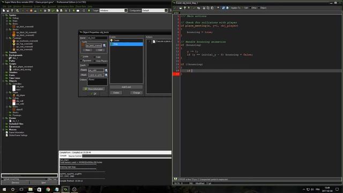Click the green check icon in code editor toolbar
Screen dimensions: 343x193
click(175, 8)
